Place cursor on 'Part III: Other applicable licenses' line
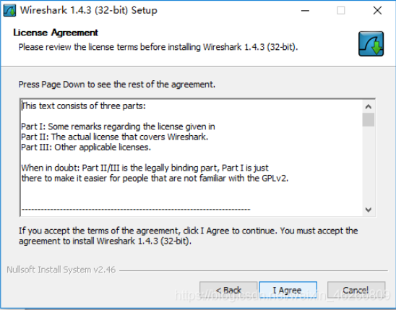 click(86, 147)
